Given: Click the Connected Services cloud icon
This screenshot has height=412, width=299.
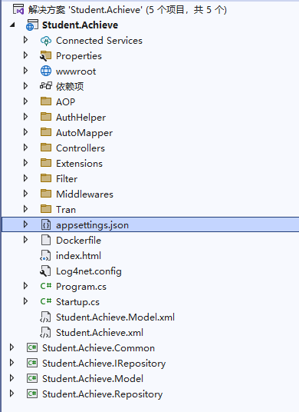Looking at the screenshot, I should (46, 41).
